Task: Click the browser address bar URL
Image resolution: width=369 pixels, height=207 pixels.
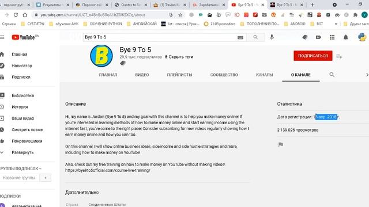Action: pyautogui.click(x=93, y=15)
